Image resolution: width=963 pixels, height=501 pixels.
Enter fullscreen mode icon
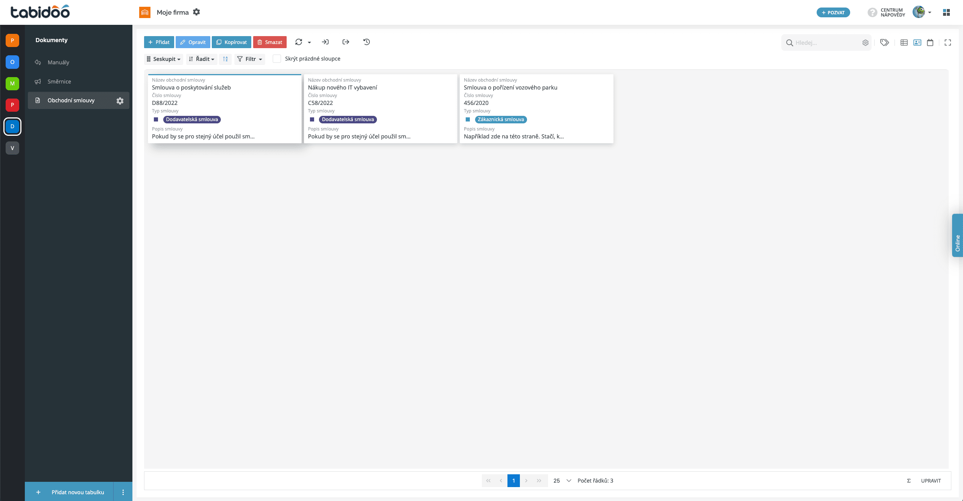(948, 43)
